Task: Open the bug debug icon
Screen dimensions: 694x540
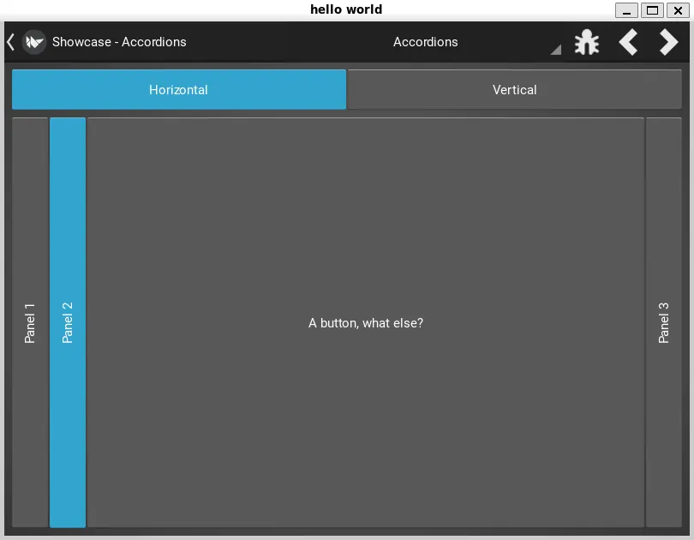Action: coord(586,42)
